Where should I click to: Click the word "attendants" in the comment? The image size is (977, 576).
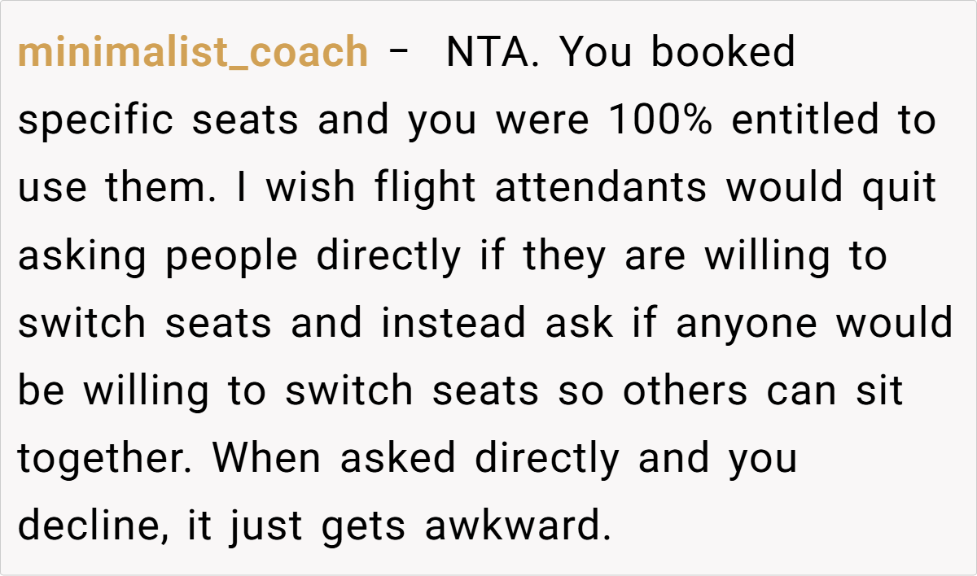(x=601, y=188)
